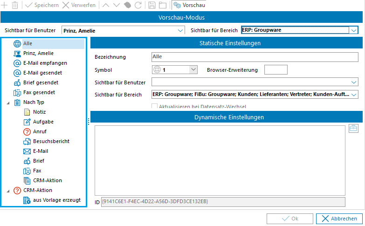Screen dimensions: 365x226
Task: Toggle the Vorschau preview mode button
Action: tap(189, 5)
